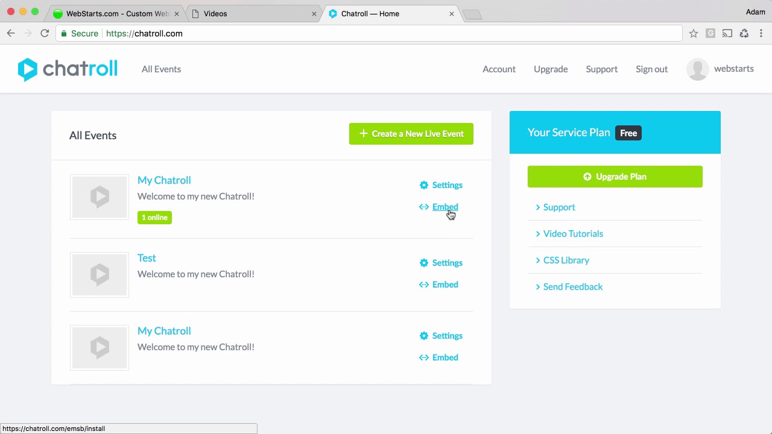Open the first My Chatroll event title

[164, 180]
